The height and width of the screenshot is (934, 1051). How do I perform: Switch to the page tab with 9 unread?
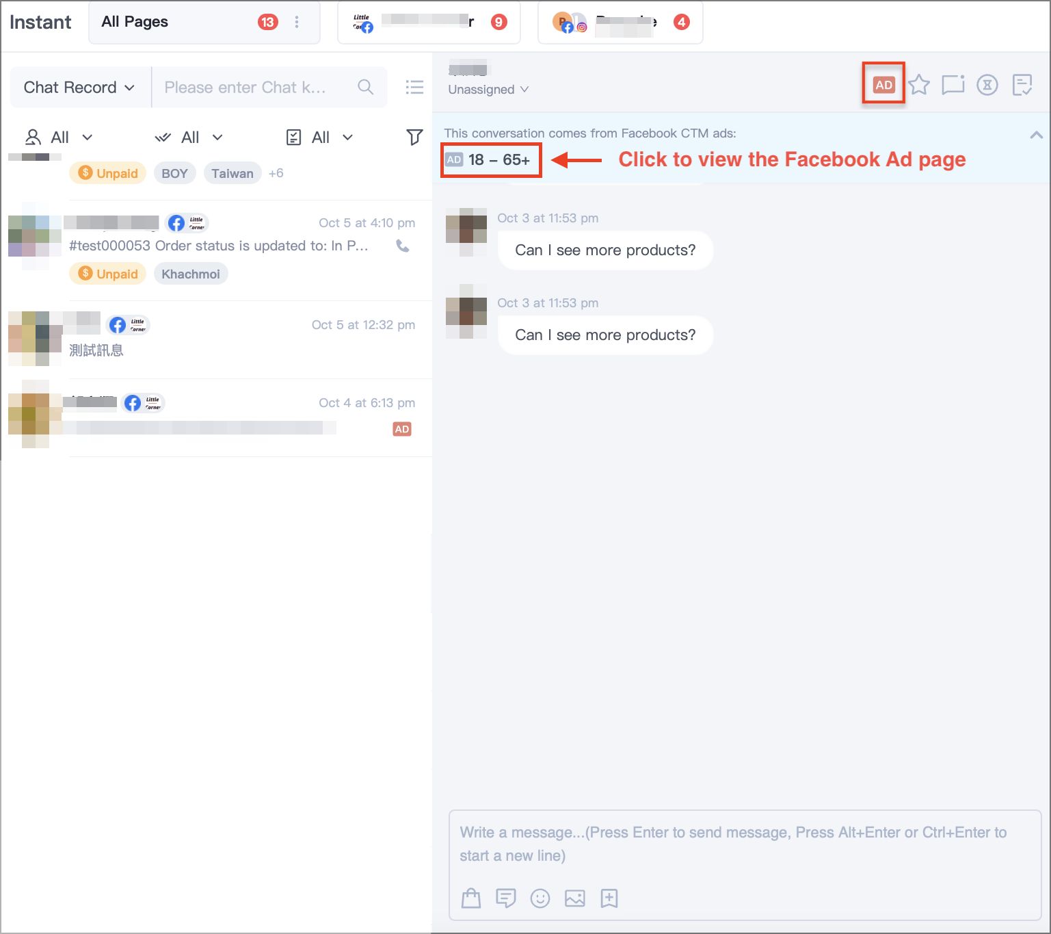click(429, 22)
